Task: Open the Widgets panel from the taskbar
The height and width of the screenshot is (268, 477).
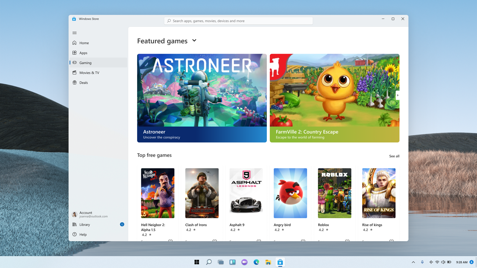Action: (233, 262)
